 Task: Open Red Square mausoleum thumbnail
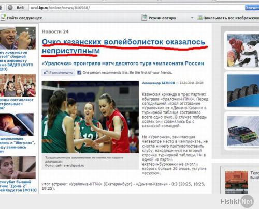pyautogui.click(x=237, y=182)
